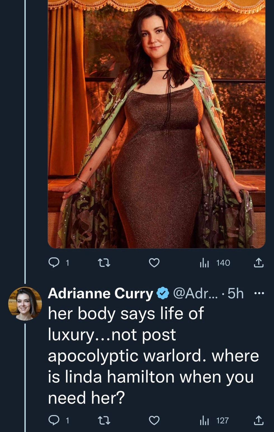Reply to Adrianne Curry's tweet
This screenshot has height=432, width=274.
[x=53, y=420]
